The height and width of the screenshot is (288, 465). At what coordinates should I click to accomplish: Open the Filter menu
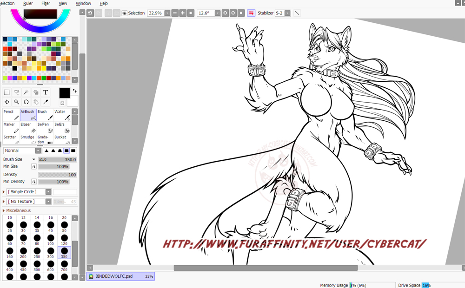pos(46,3)
